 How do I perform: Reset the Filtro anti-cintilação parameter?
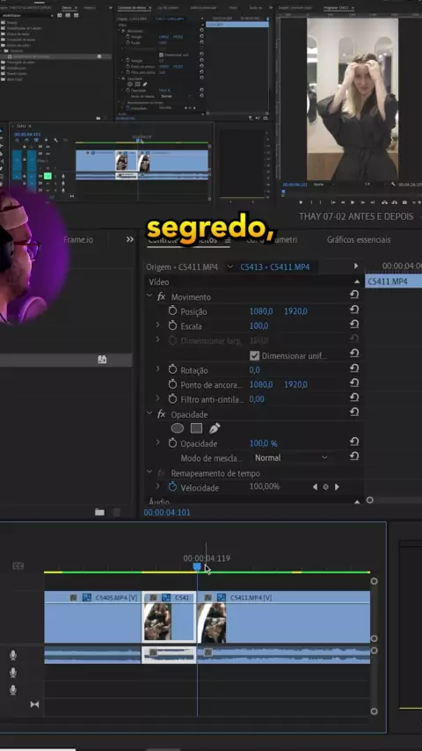[x=354, y=397]
